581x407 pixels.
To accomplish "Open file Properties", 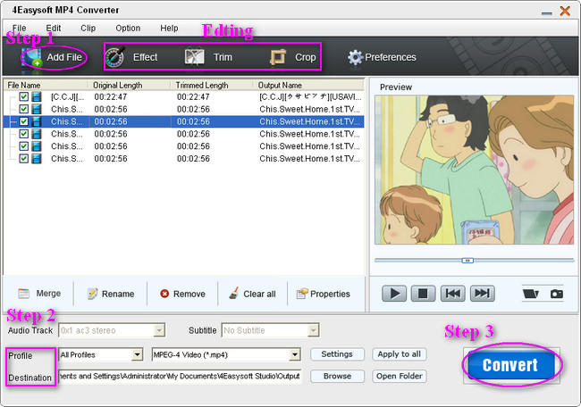I will tap(323, 294).
